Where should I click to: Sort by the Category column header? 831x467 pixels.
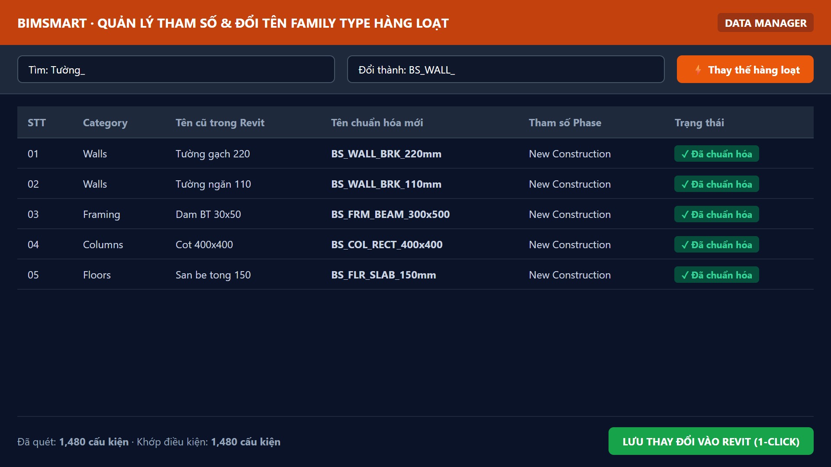(105, 123)
